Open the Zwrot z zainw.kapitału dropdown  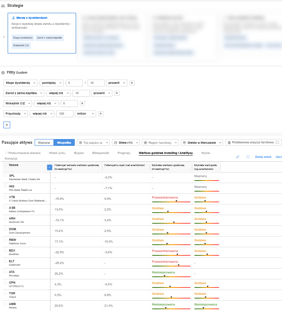click(x=24, y=93)
